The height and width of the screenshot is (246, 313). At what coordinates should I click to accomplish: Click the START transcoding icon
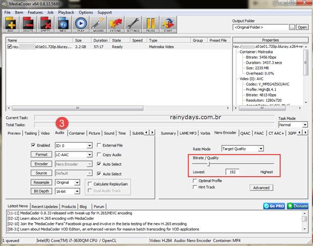(168, 24)
